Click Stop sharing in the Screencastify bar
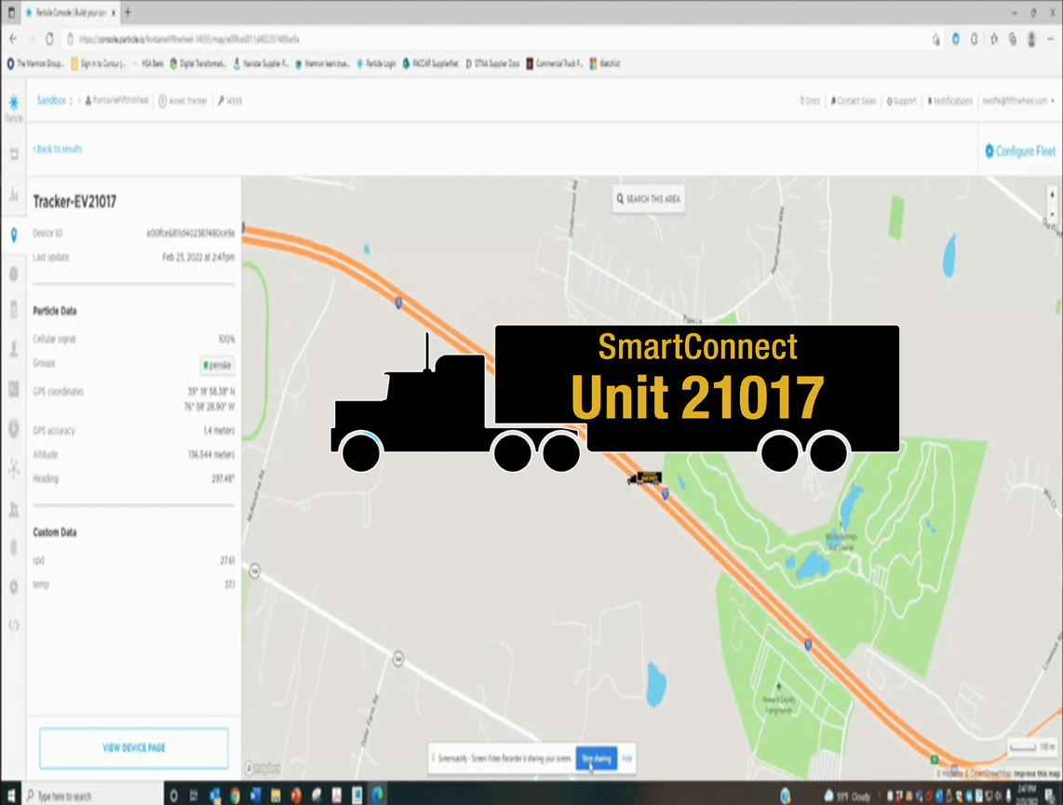 pyautogui.click(x=597, y=758)
